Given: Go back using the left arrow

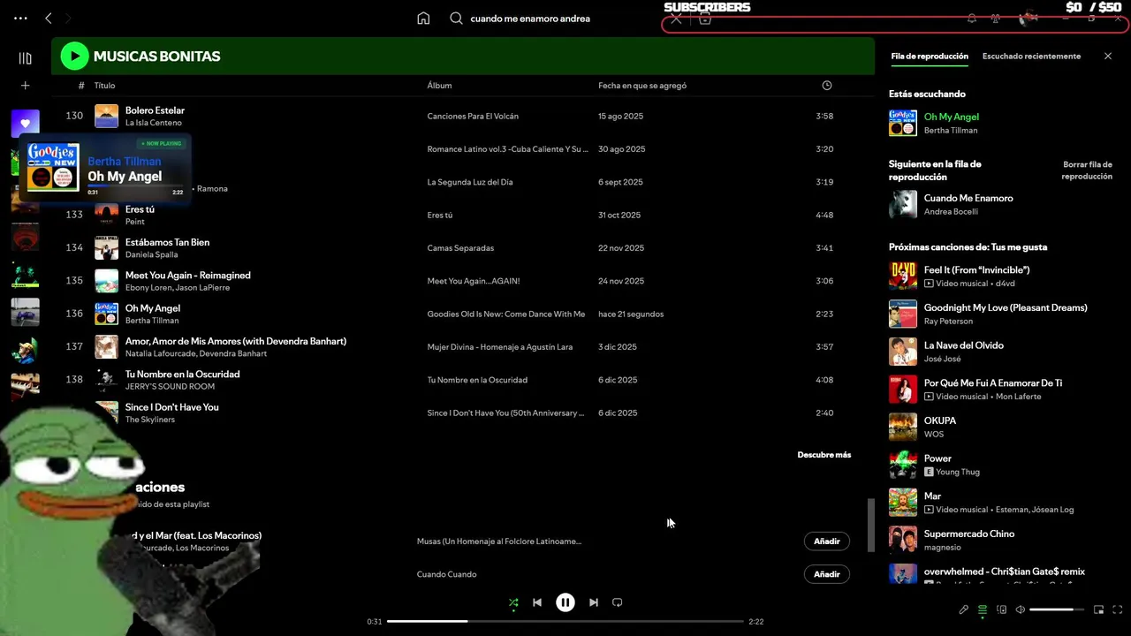Looking at the screenshot, I should (49, 18).
